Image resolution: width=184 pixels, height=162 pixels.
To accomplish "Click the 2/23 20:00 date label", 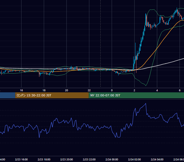I will point(67,159).
